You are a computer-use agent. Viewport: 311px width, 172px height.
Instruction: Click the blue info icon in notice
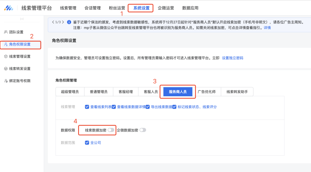click(69, 22)
